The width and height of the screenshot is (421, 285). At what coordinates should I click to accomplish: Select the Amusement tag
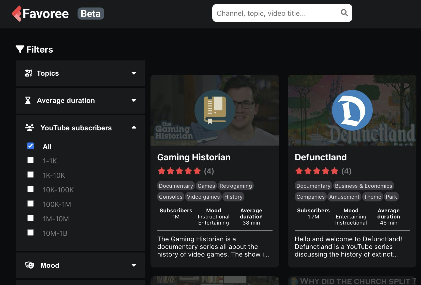344,197
